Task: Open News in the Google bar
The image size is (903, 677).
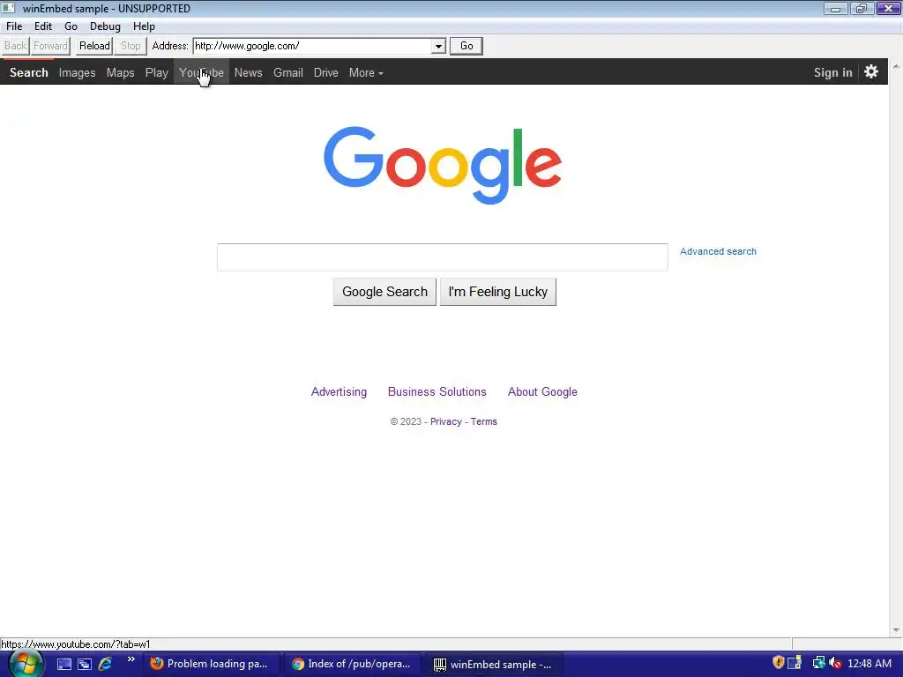Action: 248,72
